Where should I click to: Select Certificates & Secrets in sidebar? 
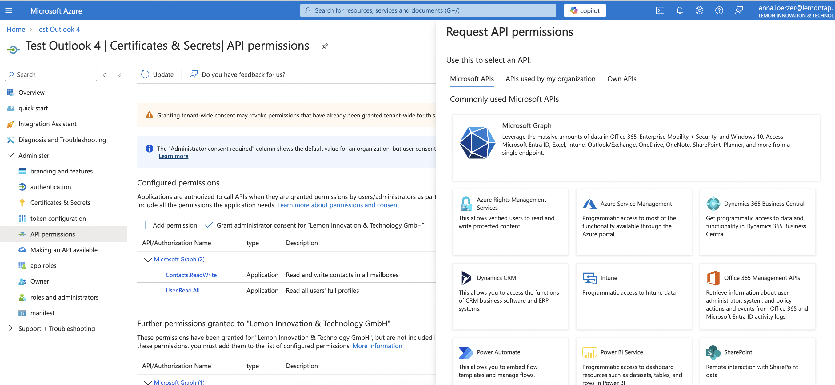coord(60,203)
